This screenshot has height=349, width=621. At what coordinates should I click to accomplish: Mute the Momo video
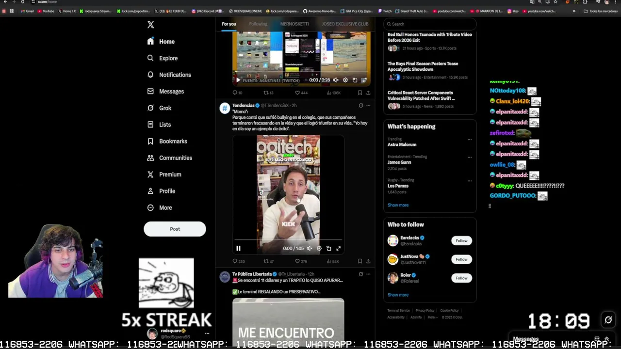point(310,248)
